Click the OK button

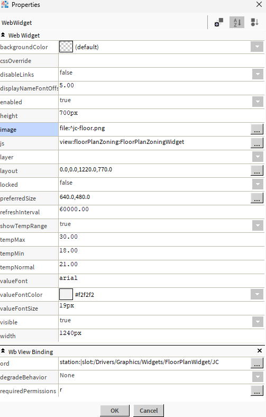tap(115, 411)
